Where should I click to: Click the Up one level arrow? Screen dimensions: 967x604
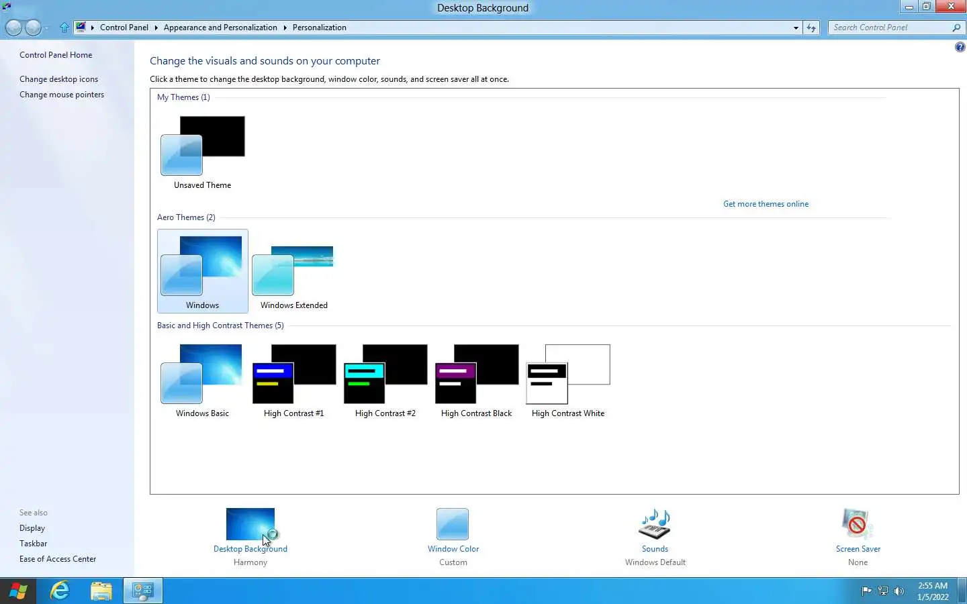[64, 28]
